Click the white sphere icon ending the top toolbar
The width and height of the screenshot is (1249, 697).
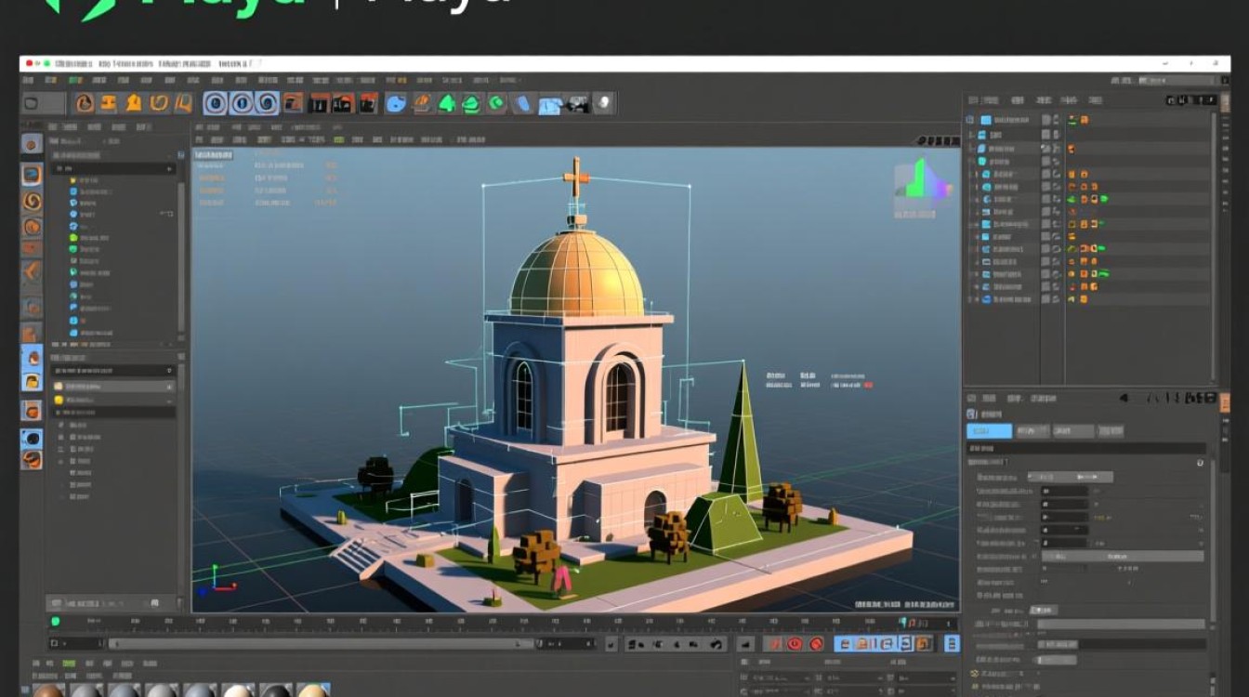pyautogui.click(x=603, y=102)
